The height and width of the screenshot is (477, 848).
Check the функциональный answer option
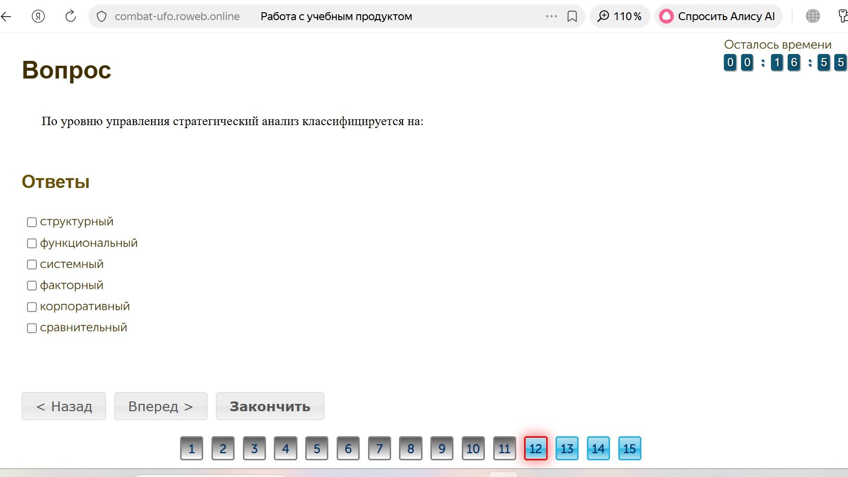point(32,243)
